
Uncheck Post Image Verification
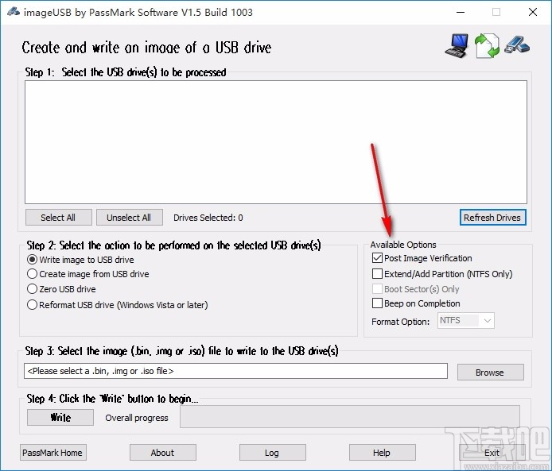coord(377,258)
